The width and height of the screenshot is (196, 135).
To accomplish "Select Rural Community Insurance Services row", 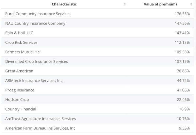I will [38, 14].
